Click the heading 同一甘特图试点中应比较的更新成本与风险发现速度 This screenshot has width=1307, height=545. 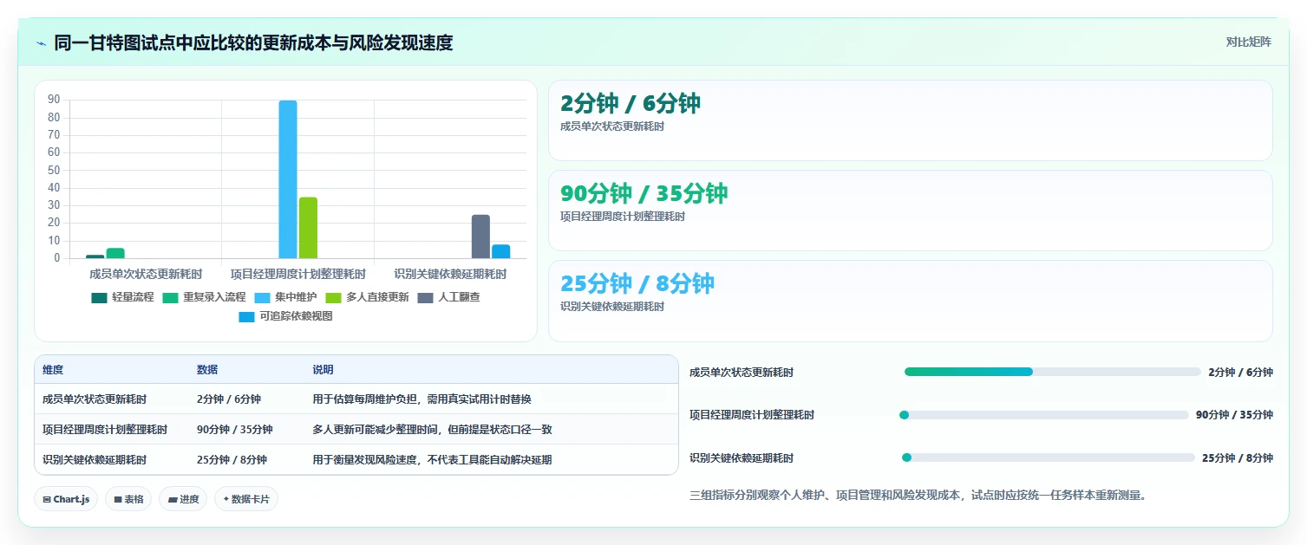coord(253,42)
